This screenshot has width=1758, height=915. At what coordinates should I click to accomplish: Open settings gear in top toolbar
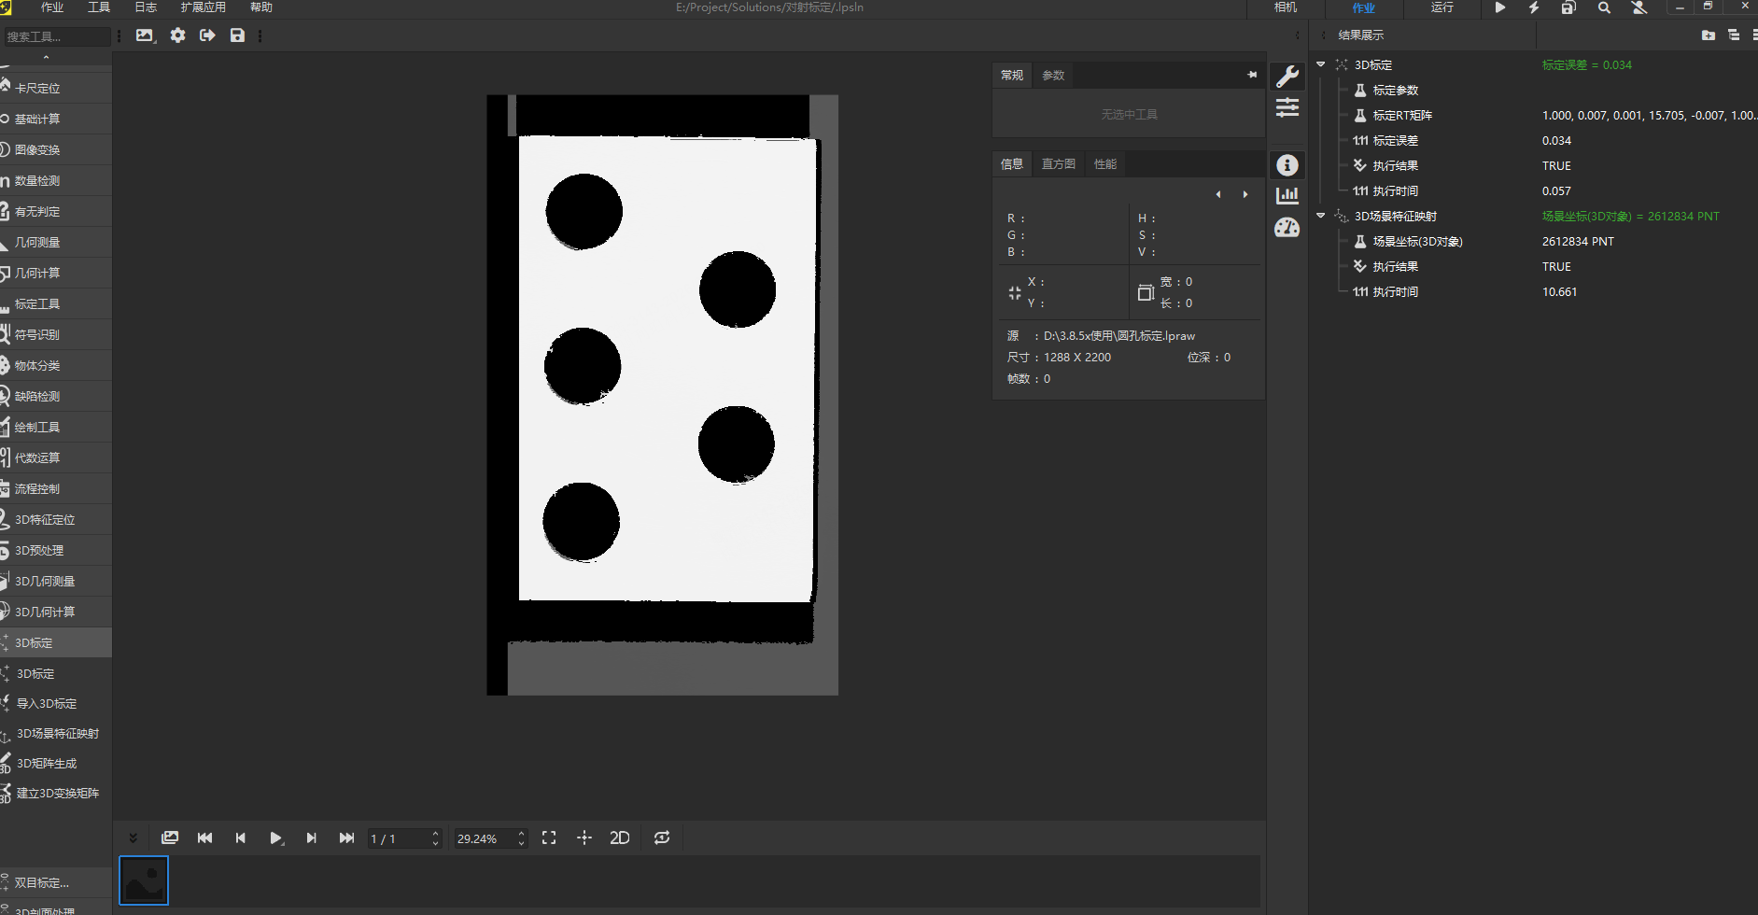tap(177, 35)
